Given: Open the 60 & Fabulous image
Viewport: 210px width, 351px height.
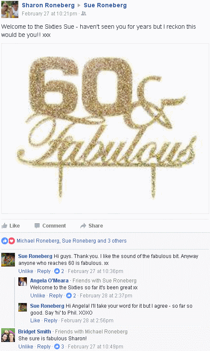Looking at the screenshot, I should (105, 129).
